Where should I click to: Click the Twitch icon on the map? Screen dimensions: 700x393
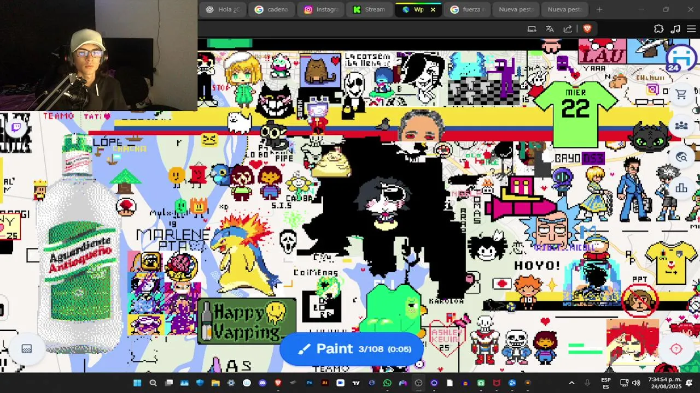pos(16,127)
